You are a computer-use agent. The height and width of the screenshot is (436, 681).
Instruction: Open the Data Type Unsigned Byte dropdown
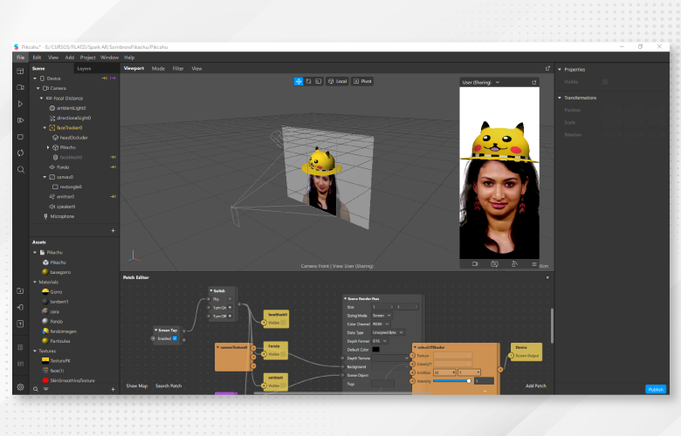point(388,332)
